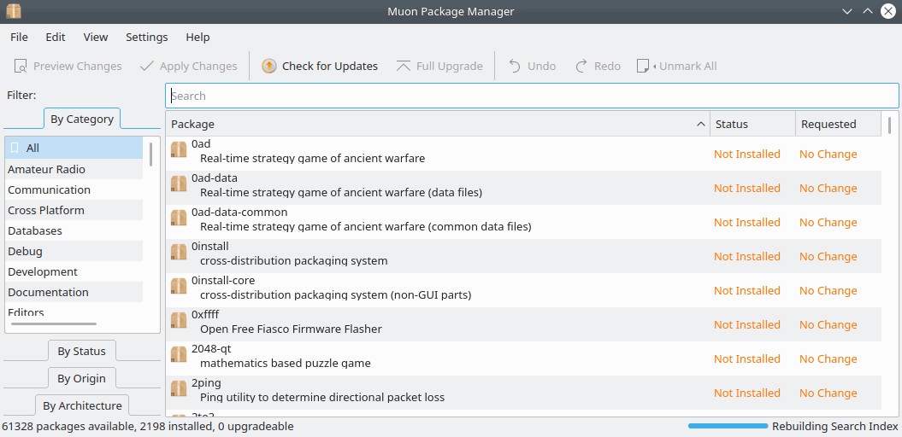Click the Unmark All icon
The image size is (902, 437).
tap(643, 66)
